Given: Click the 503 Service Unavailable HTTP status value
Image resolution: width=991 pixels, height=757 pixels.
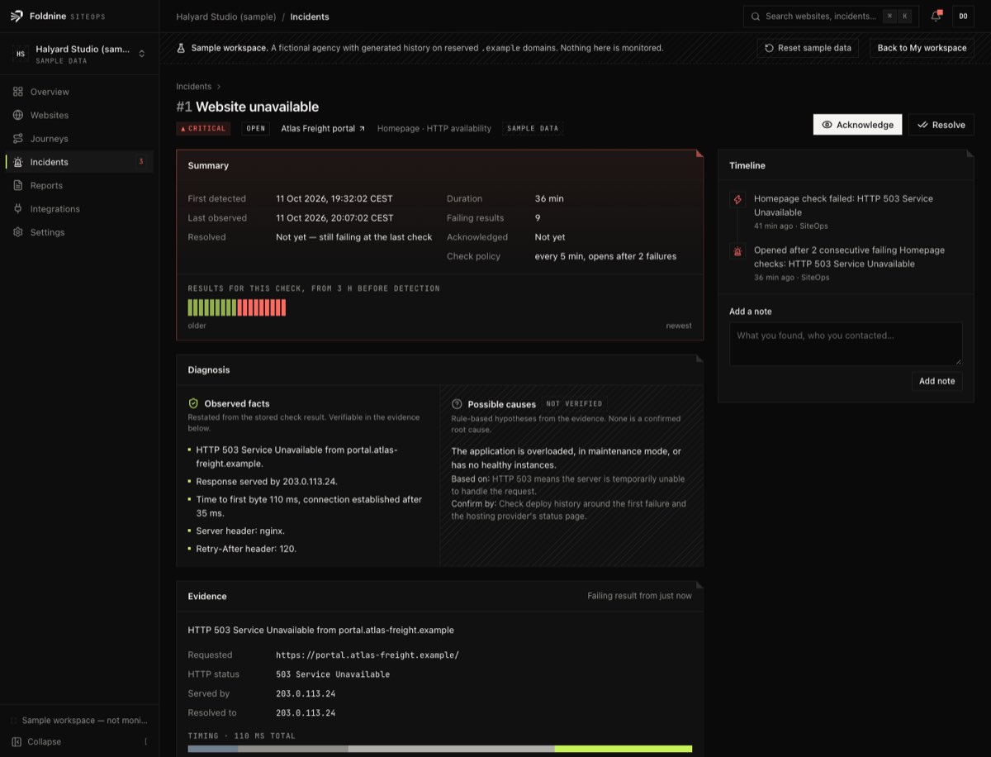Looking at the screenshot, I should [x=333, y=674].
